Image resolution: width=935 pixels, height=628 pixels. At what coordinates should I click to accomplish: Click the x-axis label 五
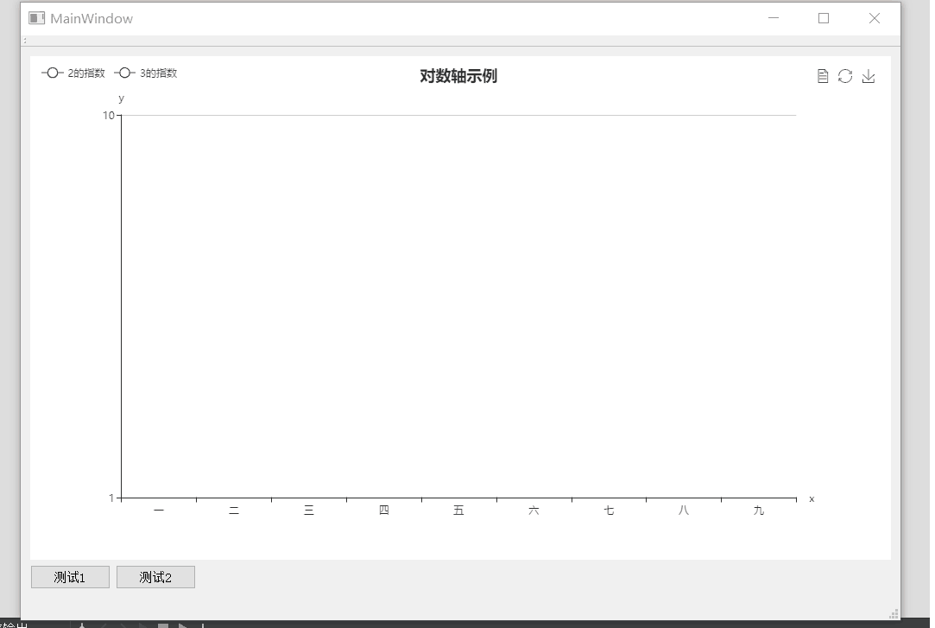click(458, 511)
